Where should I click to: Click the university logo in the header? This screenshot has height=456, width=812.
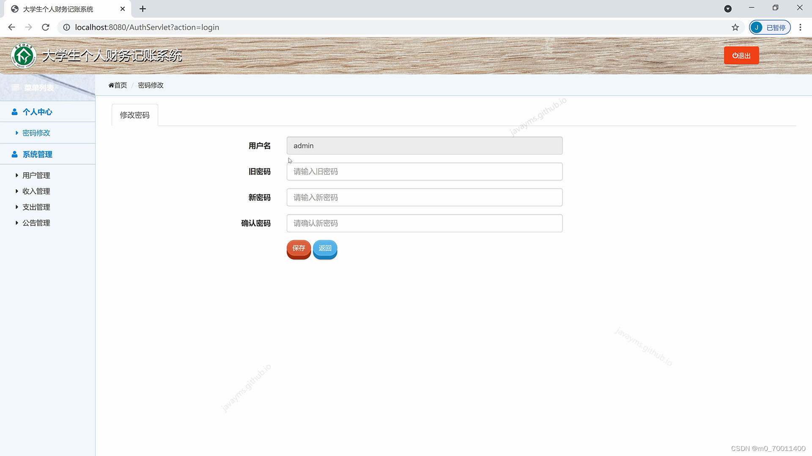coord(24,55)
